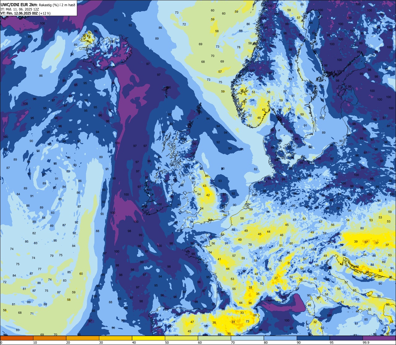Click the 0–10% dark orange legend swatch
This screenshot has width=396, height=345.
[x=17, y=338]
